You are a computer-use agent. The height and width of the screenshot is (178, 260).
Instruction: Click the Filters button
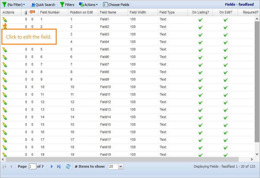67,5
